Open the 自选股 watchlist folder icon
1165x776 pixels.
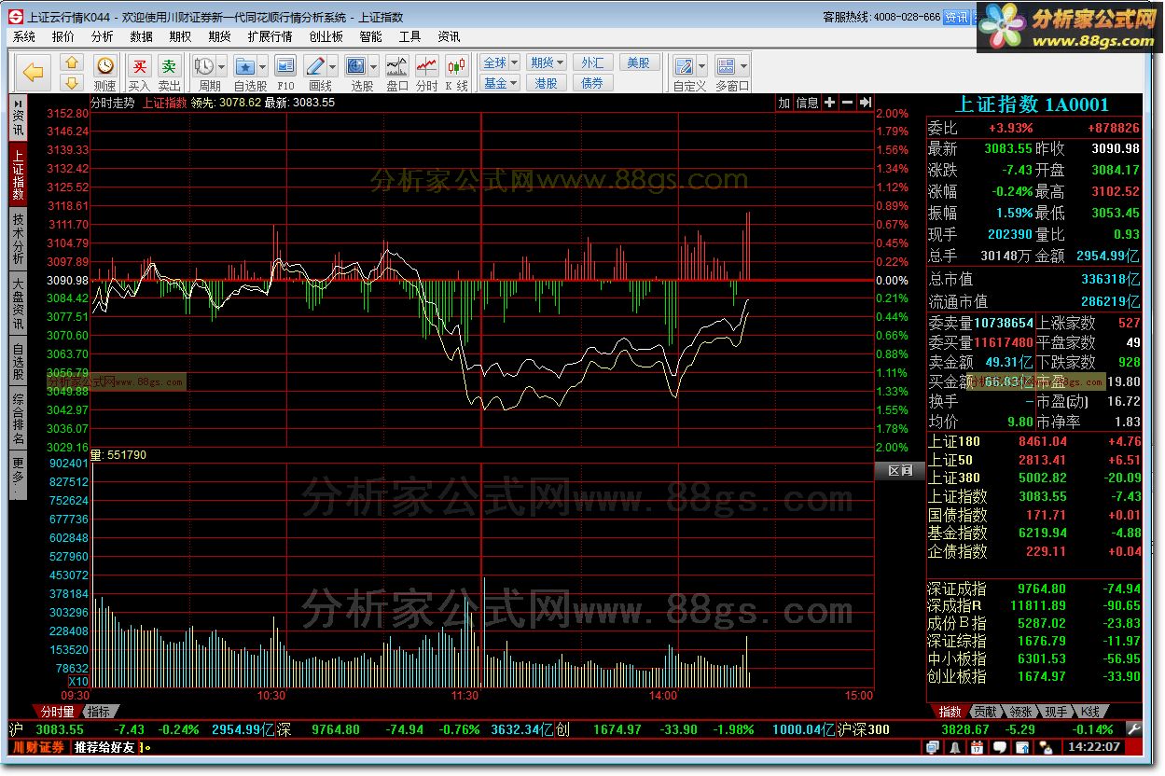point(245,66)
